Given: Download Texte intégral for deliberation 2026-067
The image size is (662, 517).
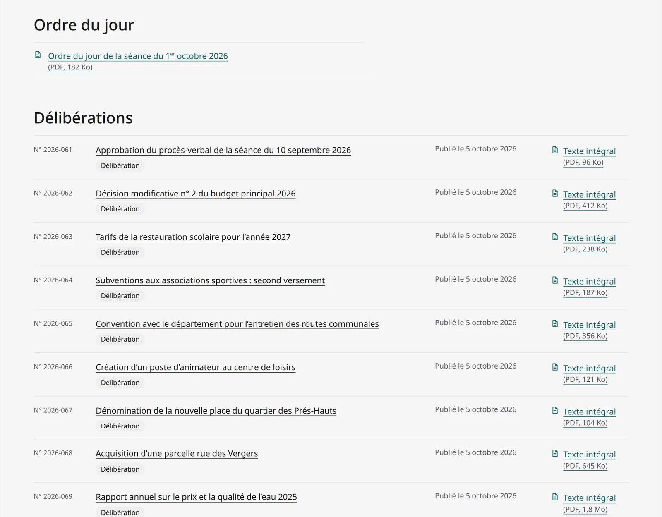Looking at the screenshot, I should coord(589,412).
